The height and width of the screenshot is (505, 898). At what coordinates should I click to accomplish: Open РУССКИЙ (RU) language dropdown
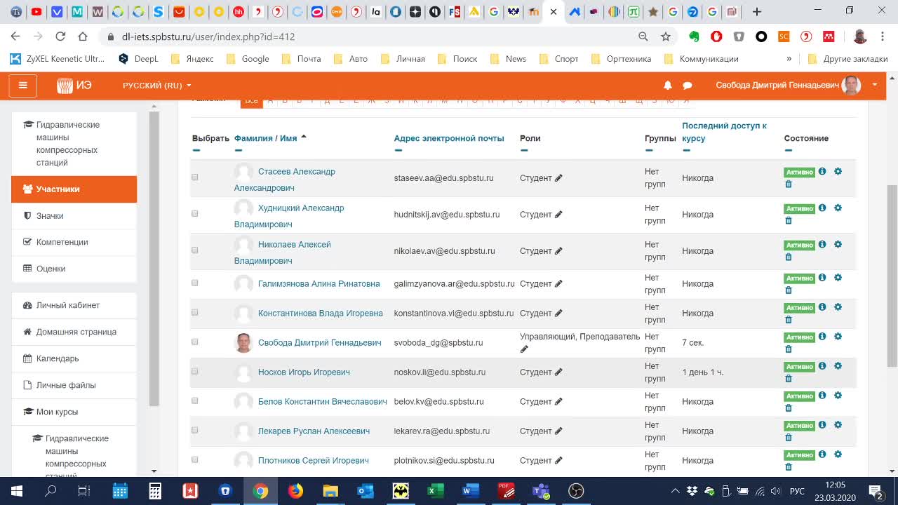pos(156,86)
